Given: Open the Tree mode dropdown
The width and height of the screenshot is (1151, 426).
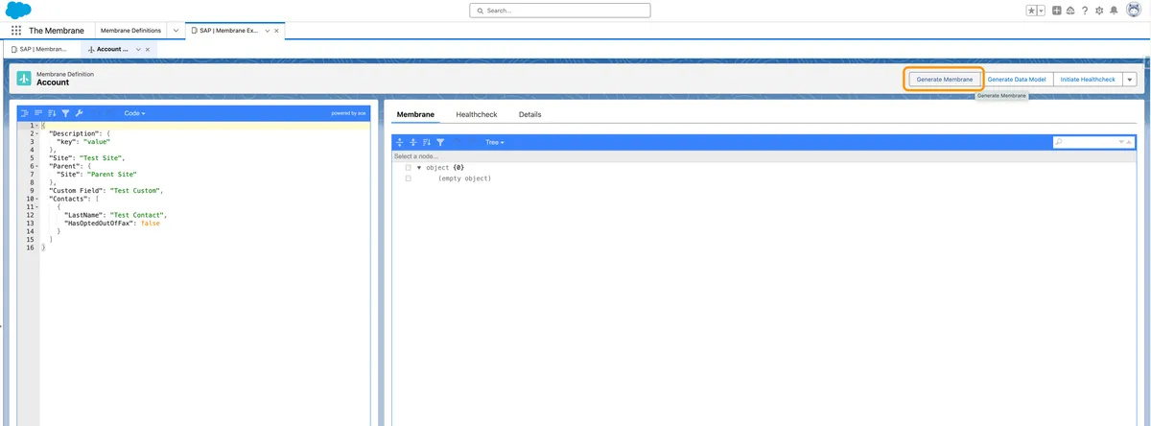Looking at the screenshot, I should pos(494,142).
